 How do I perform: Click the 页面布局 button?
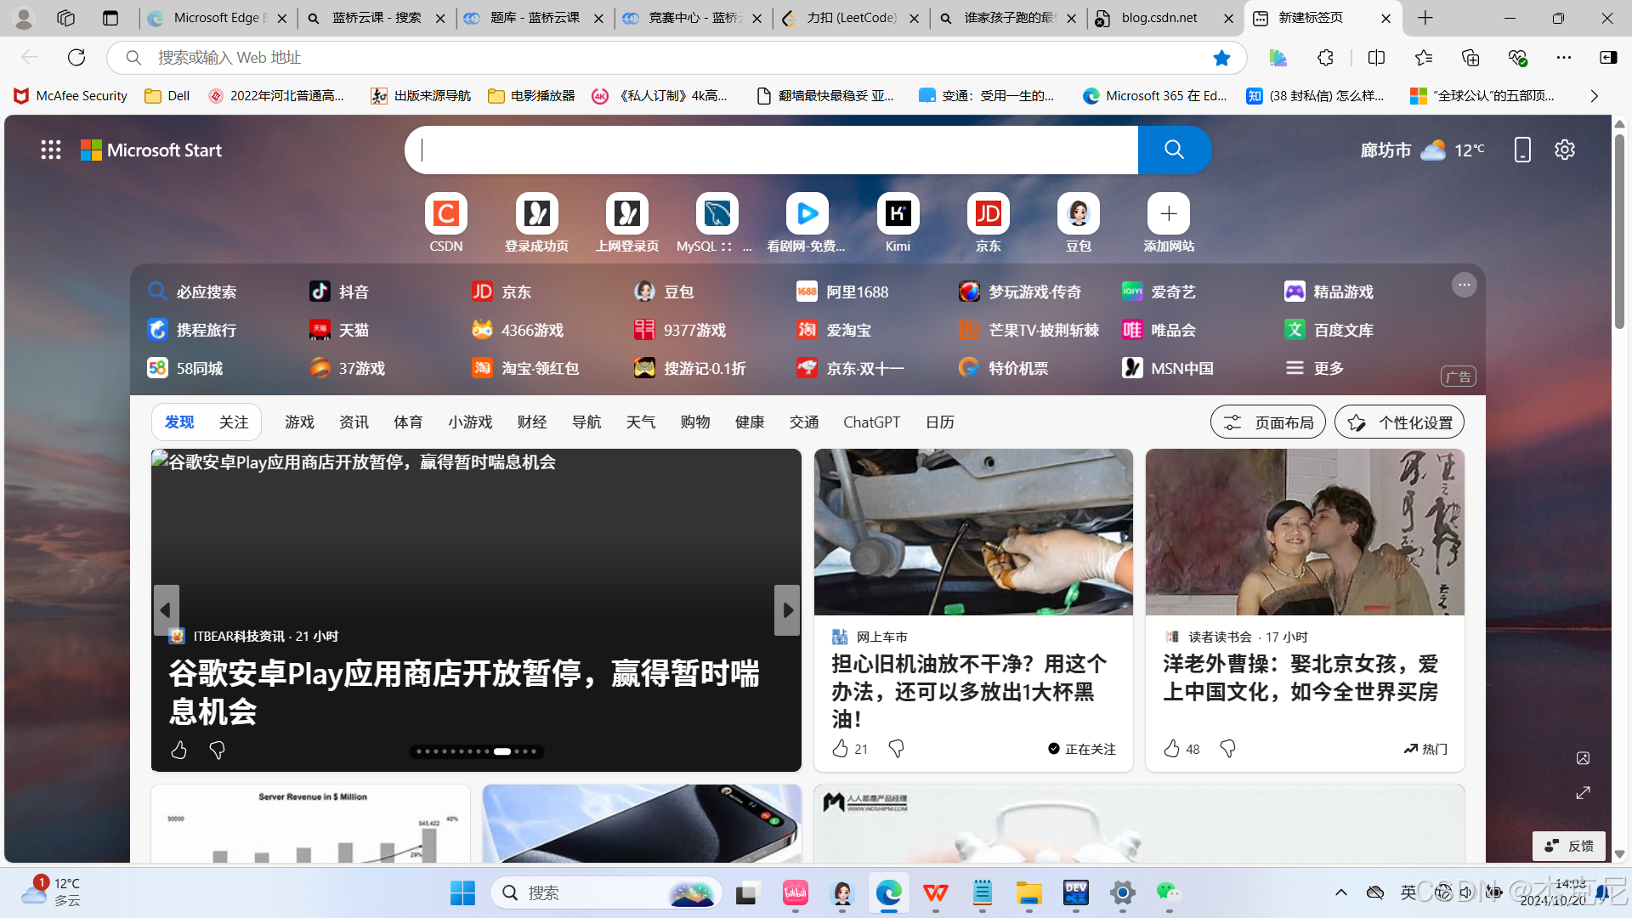[x=1267, y=422]
